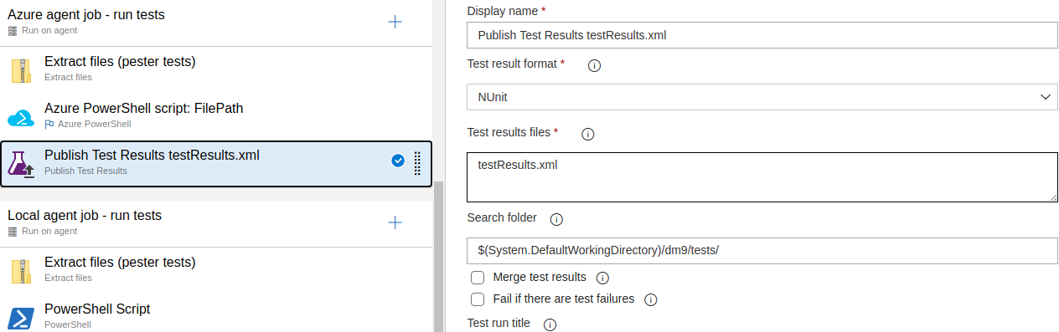Screen dimensions: 1059x332
Task: Show info for Test run title
Action: (x=550, y=324)
